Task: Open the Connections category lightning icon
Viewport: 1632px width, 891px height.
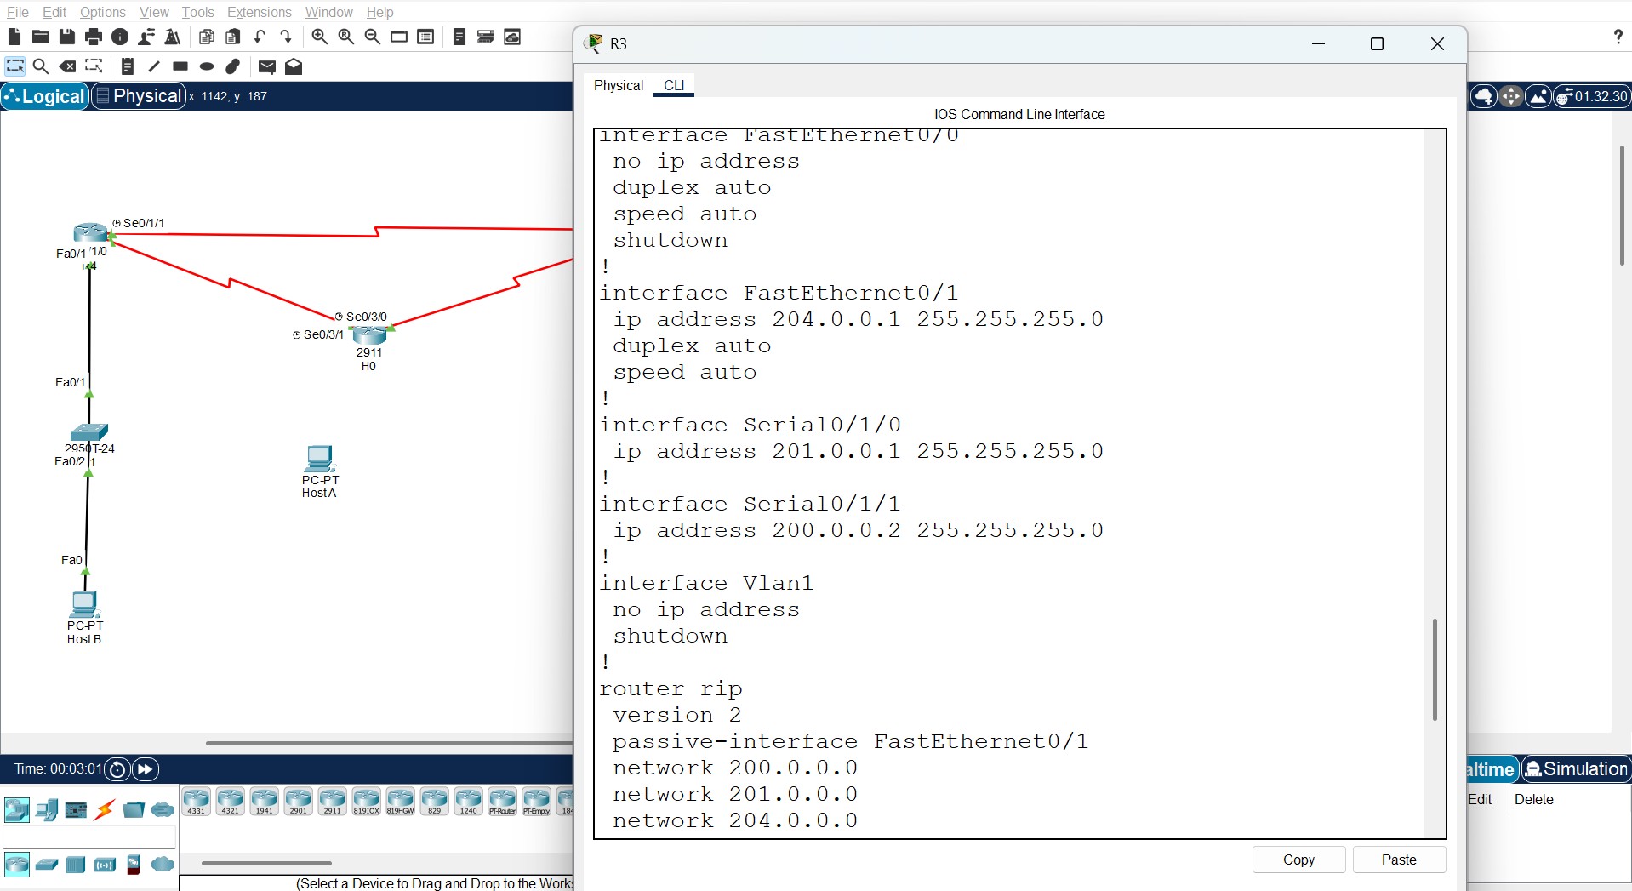Action: click(x=104, y=809)
